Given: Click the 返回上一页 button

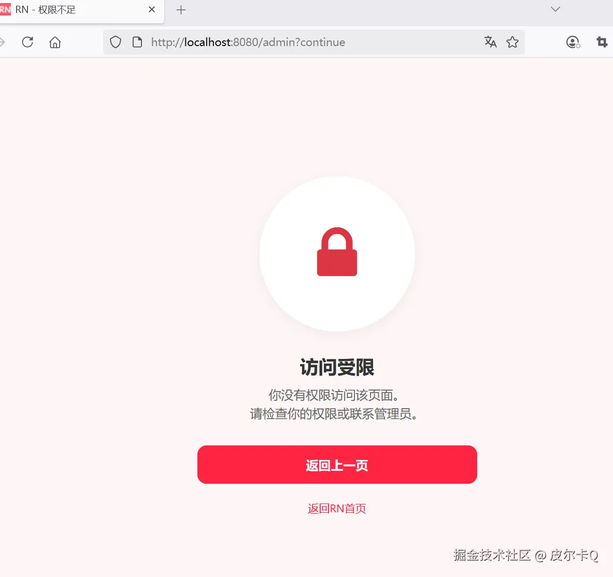Looking at the screenshot, I should (x=337, y=465).
